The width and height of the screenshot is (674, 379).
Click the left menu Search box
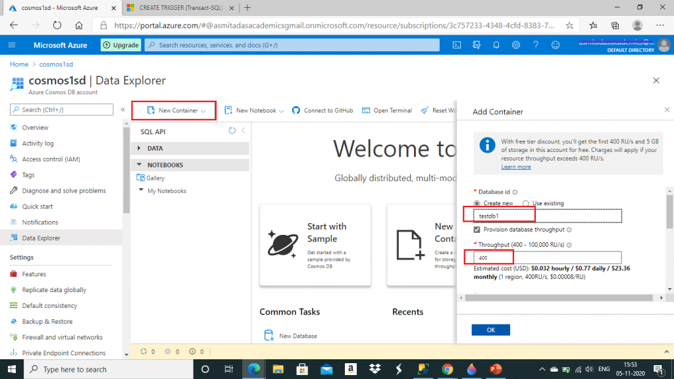tap(61, 110)
